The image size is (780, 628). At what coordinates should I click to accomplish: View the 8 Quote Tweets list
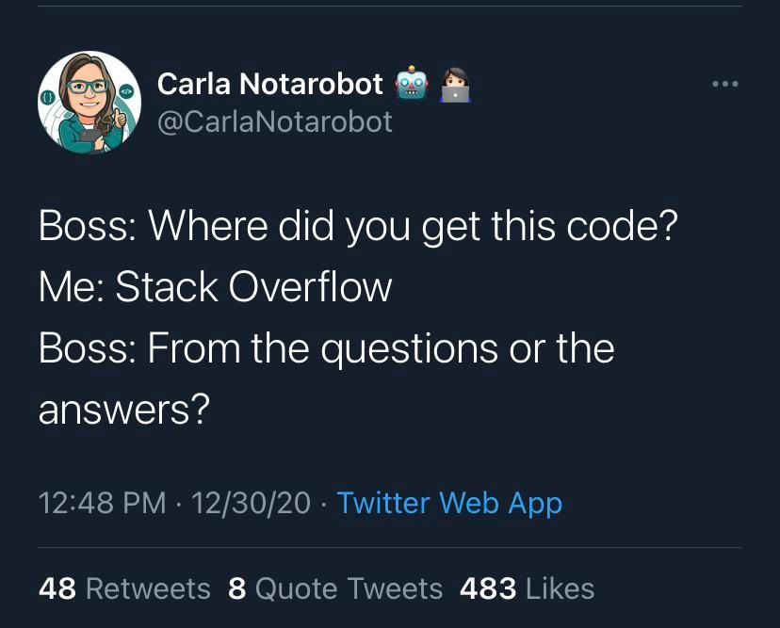pyautogui.click(x=335, y=589)
